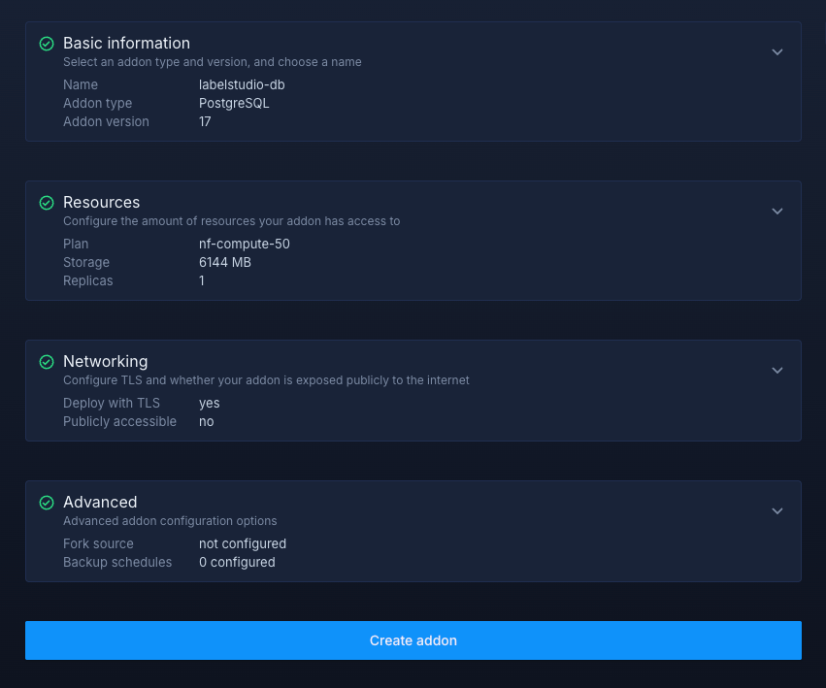Expand the Resources section chevron
The image size is (826, 688).
(776, 212)
